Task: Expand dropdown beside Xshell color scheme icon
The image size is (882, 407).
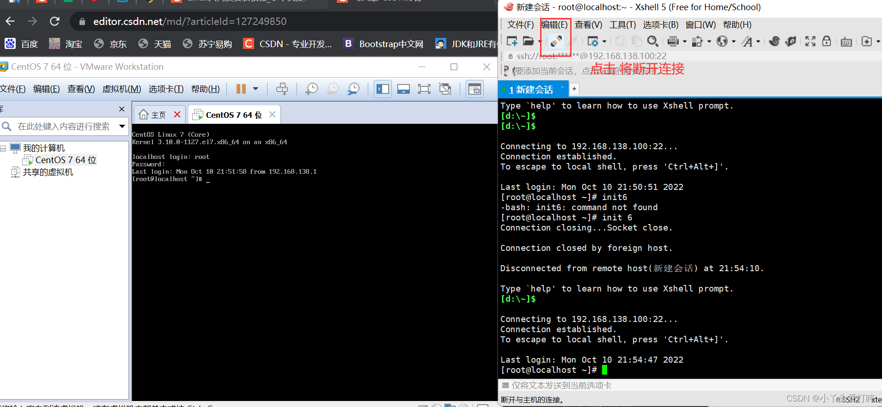Action: coord(709,42)
